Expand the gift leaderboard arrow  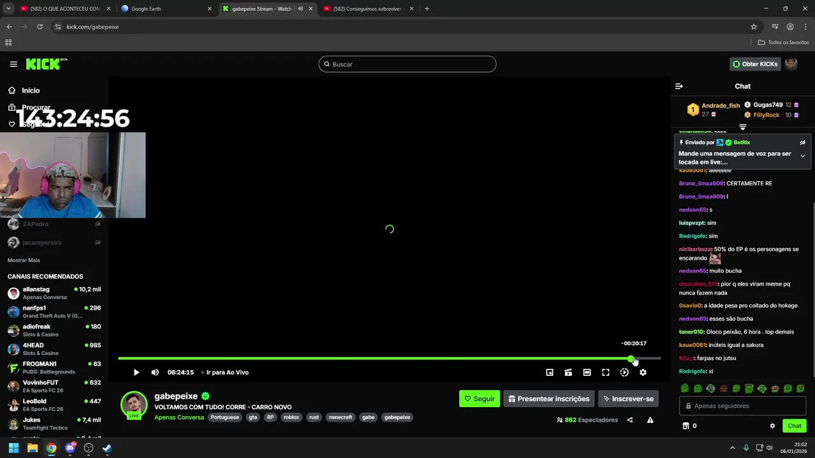[x=742, y=127]
